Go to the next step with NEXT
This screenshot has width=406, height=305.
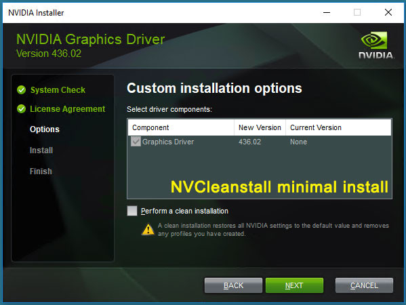294,285
